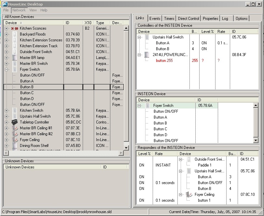This screenshot has height=216, width=264.
Task: Collapse the 2414U POWERLINC controller node
Action: 139,55
